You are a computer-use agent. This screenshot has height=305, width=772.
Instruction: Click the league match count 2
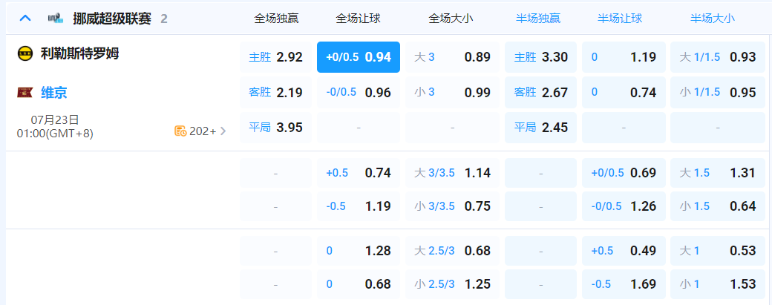coord(164,19)
